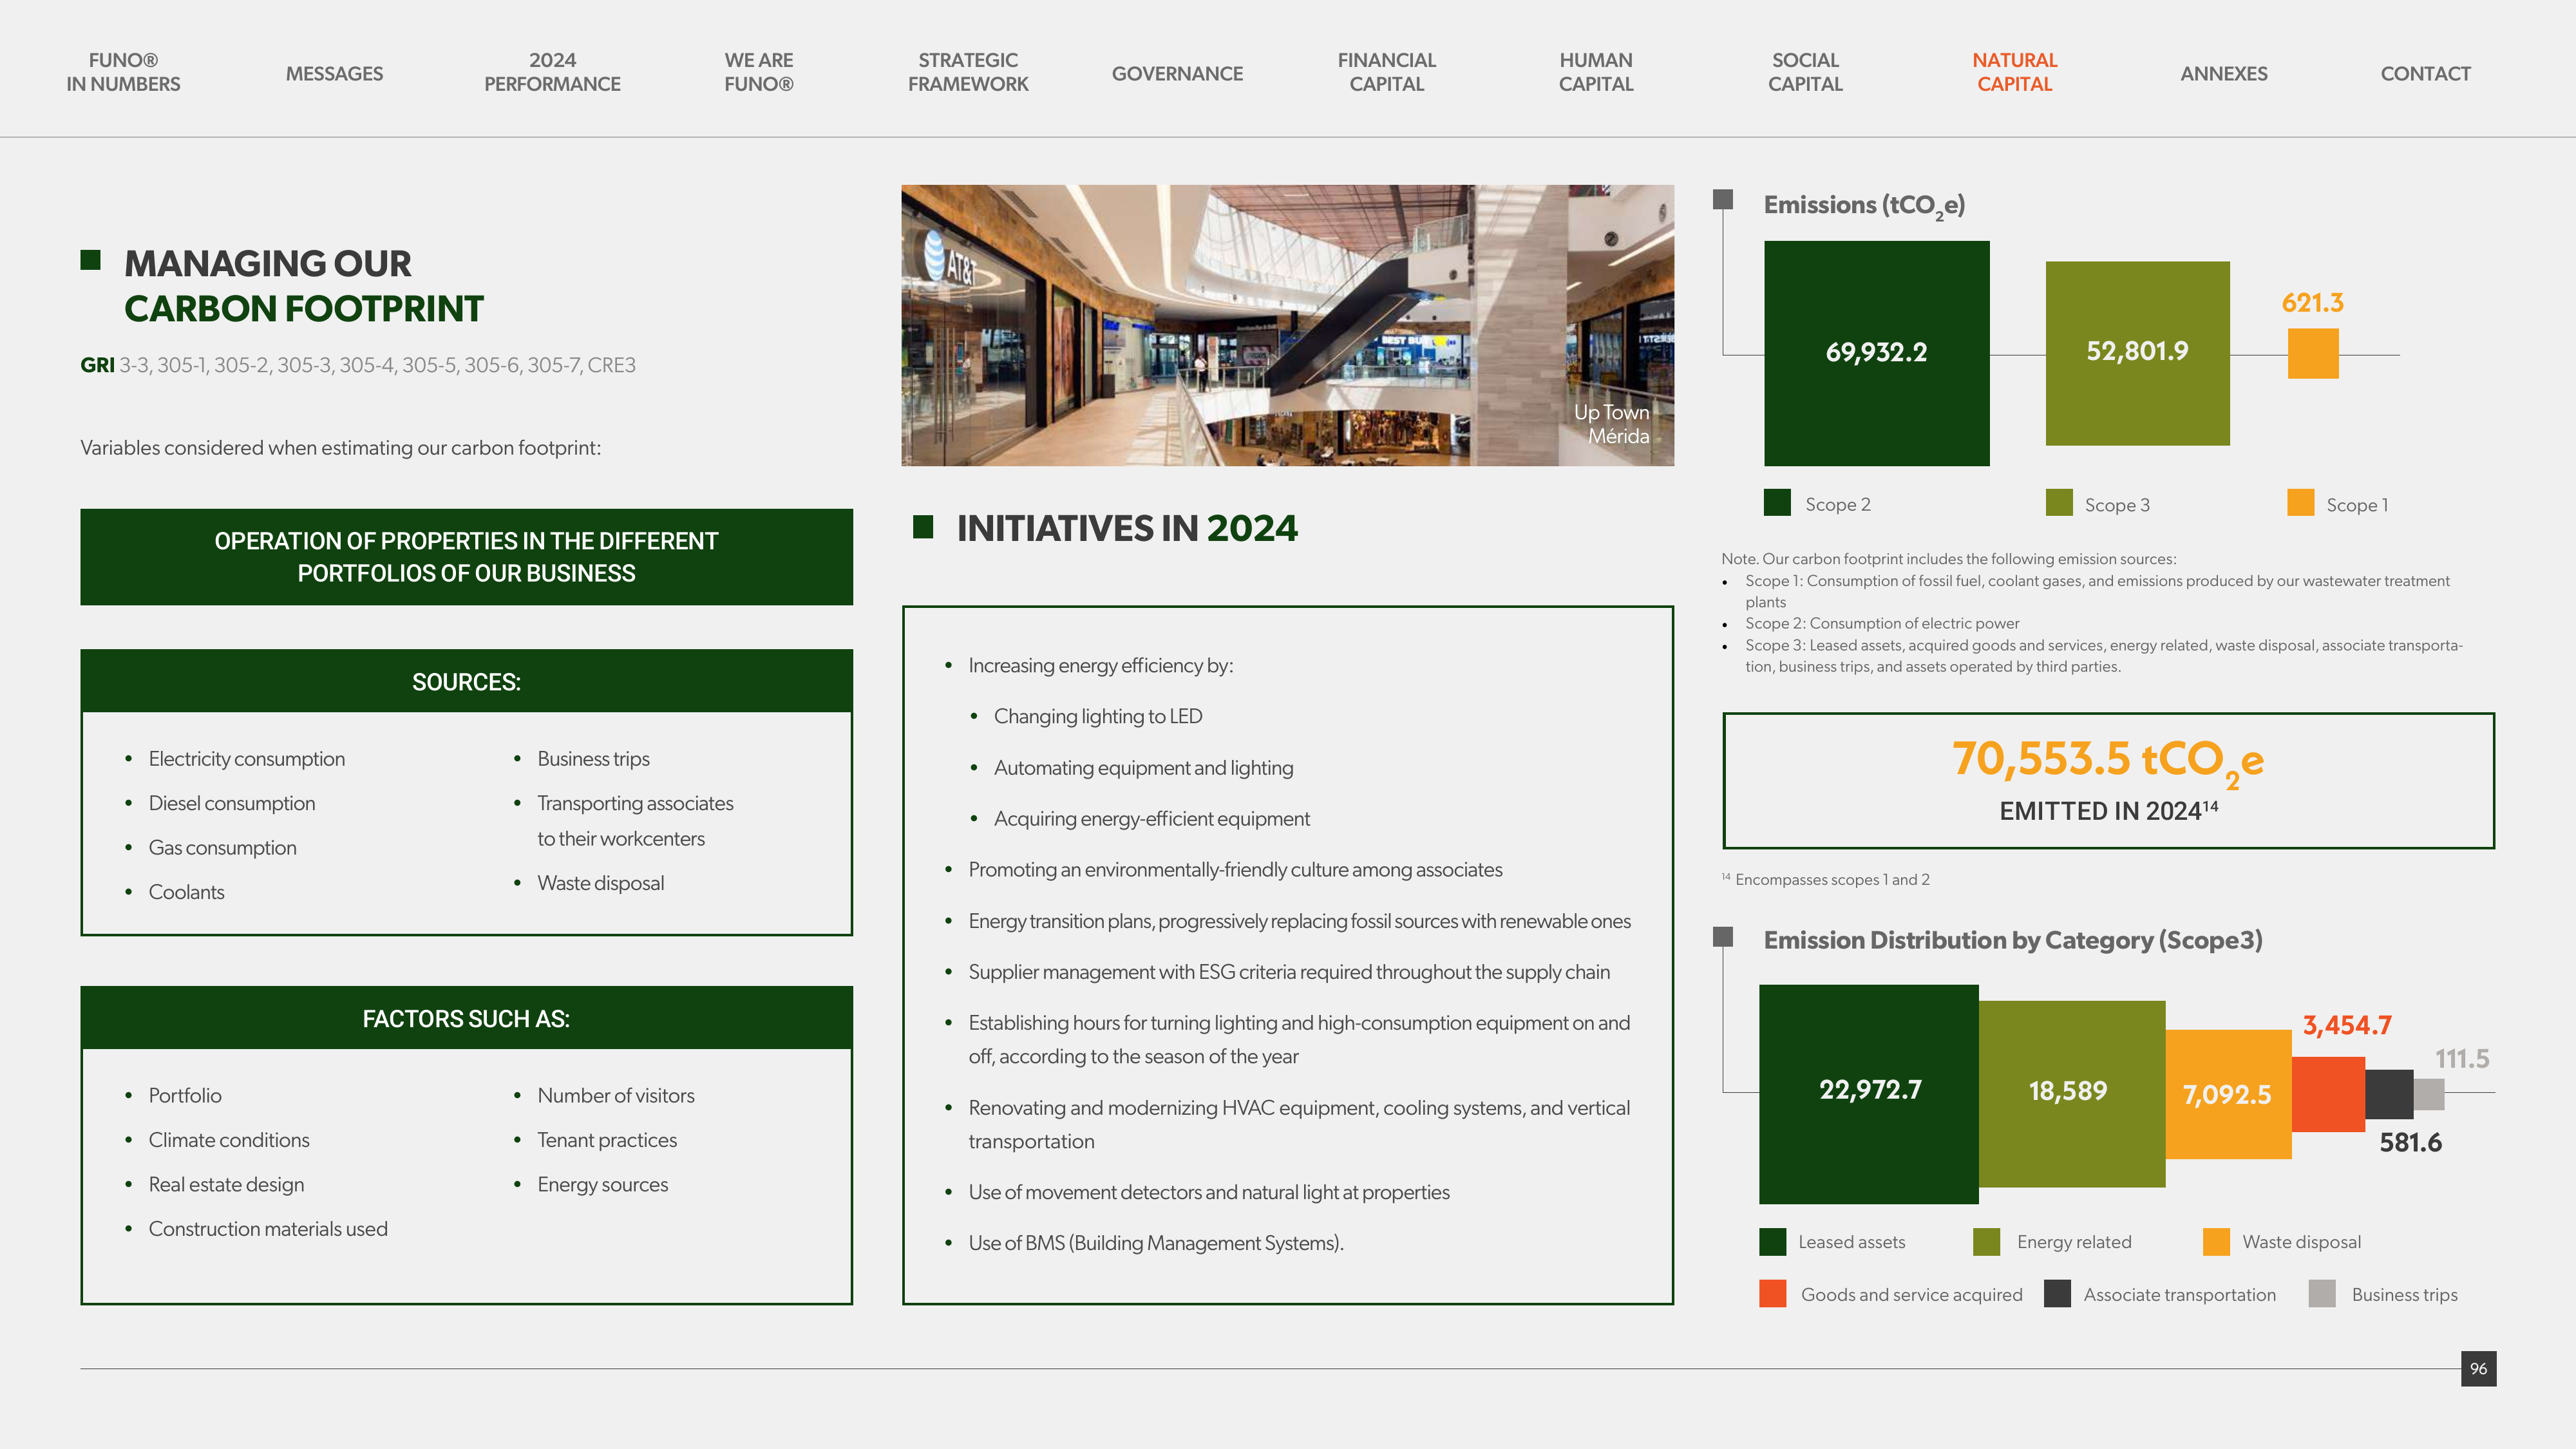Click the page number 96 box
2576x1449 pixels.
[2479, 1369]
